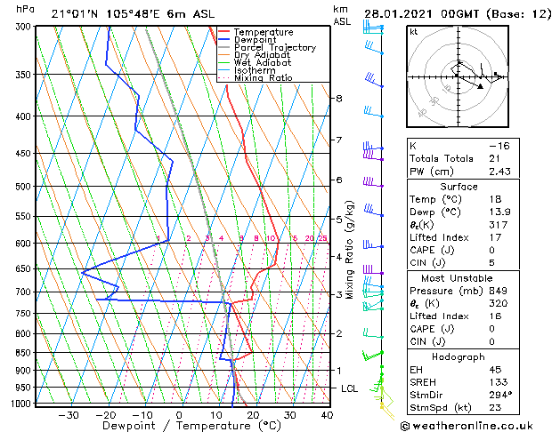Select the EH value 45

(x=495, y=370)
